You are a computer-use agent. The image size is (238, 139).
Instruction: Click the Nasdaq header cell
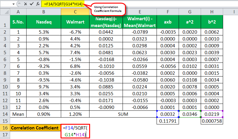44,22
